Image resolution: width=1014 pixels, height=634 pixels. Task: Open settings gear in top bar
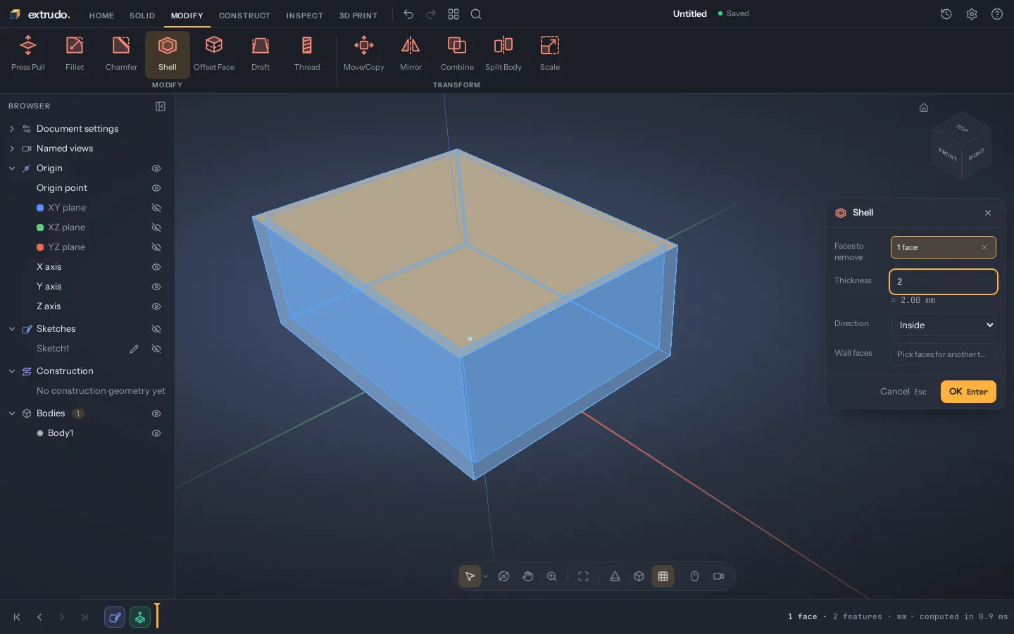[972, 14]
